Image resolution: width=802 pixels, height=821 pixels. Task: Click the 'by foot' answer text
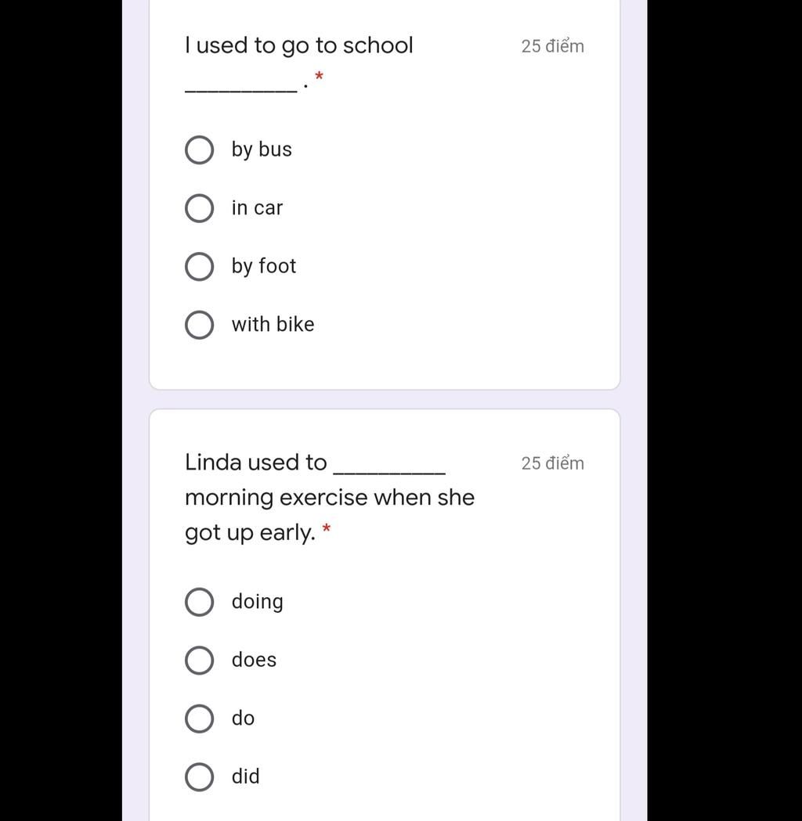(x=263, y=267)
